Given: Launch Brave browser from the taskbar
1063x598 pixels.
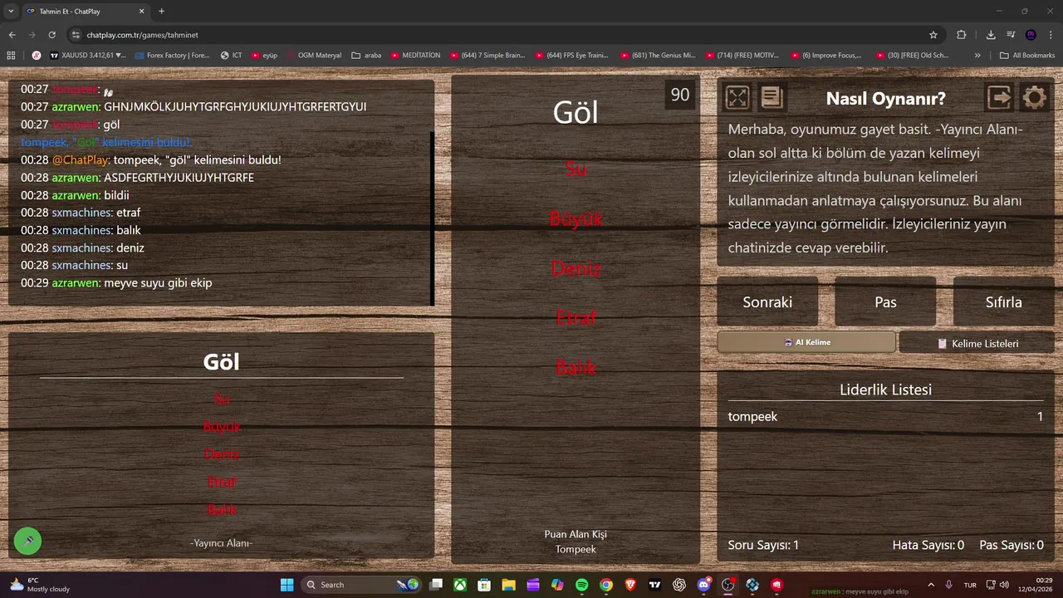Looking at the screenshot, I should [631, 585].
